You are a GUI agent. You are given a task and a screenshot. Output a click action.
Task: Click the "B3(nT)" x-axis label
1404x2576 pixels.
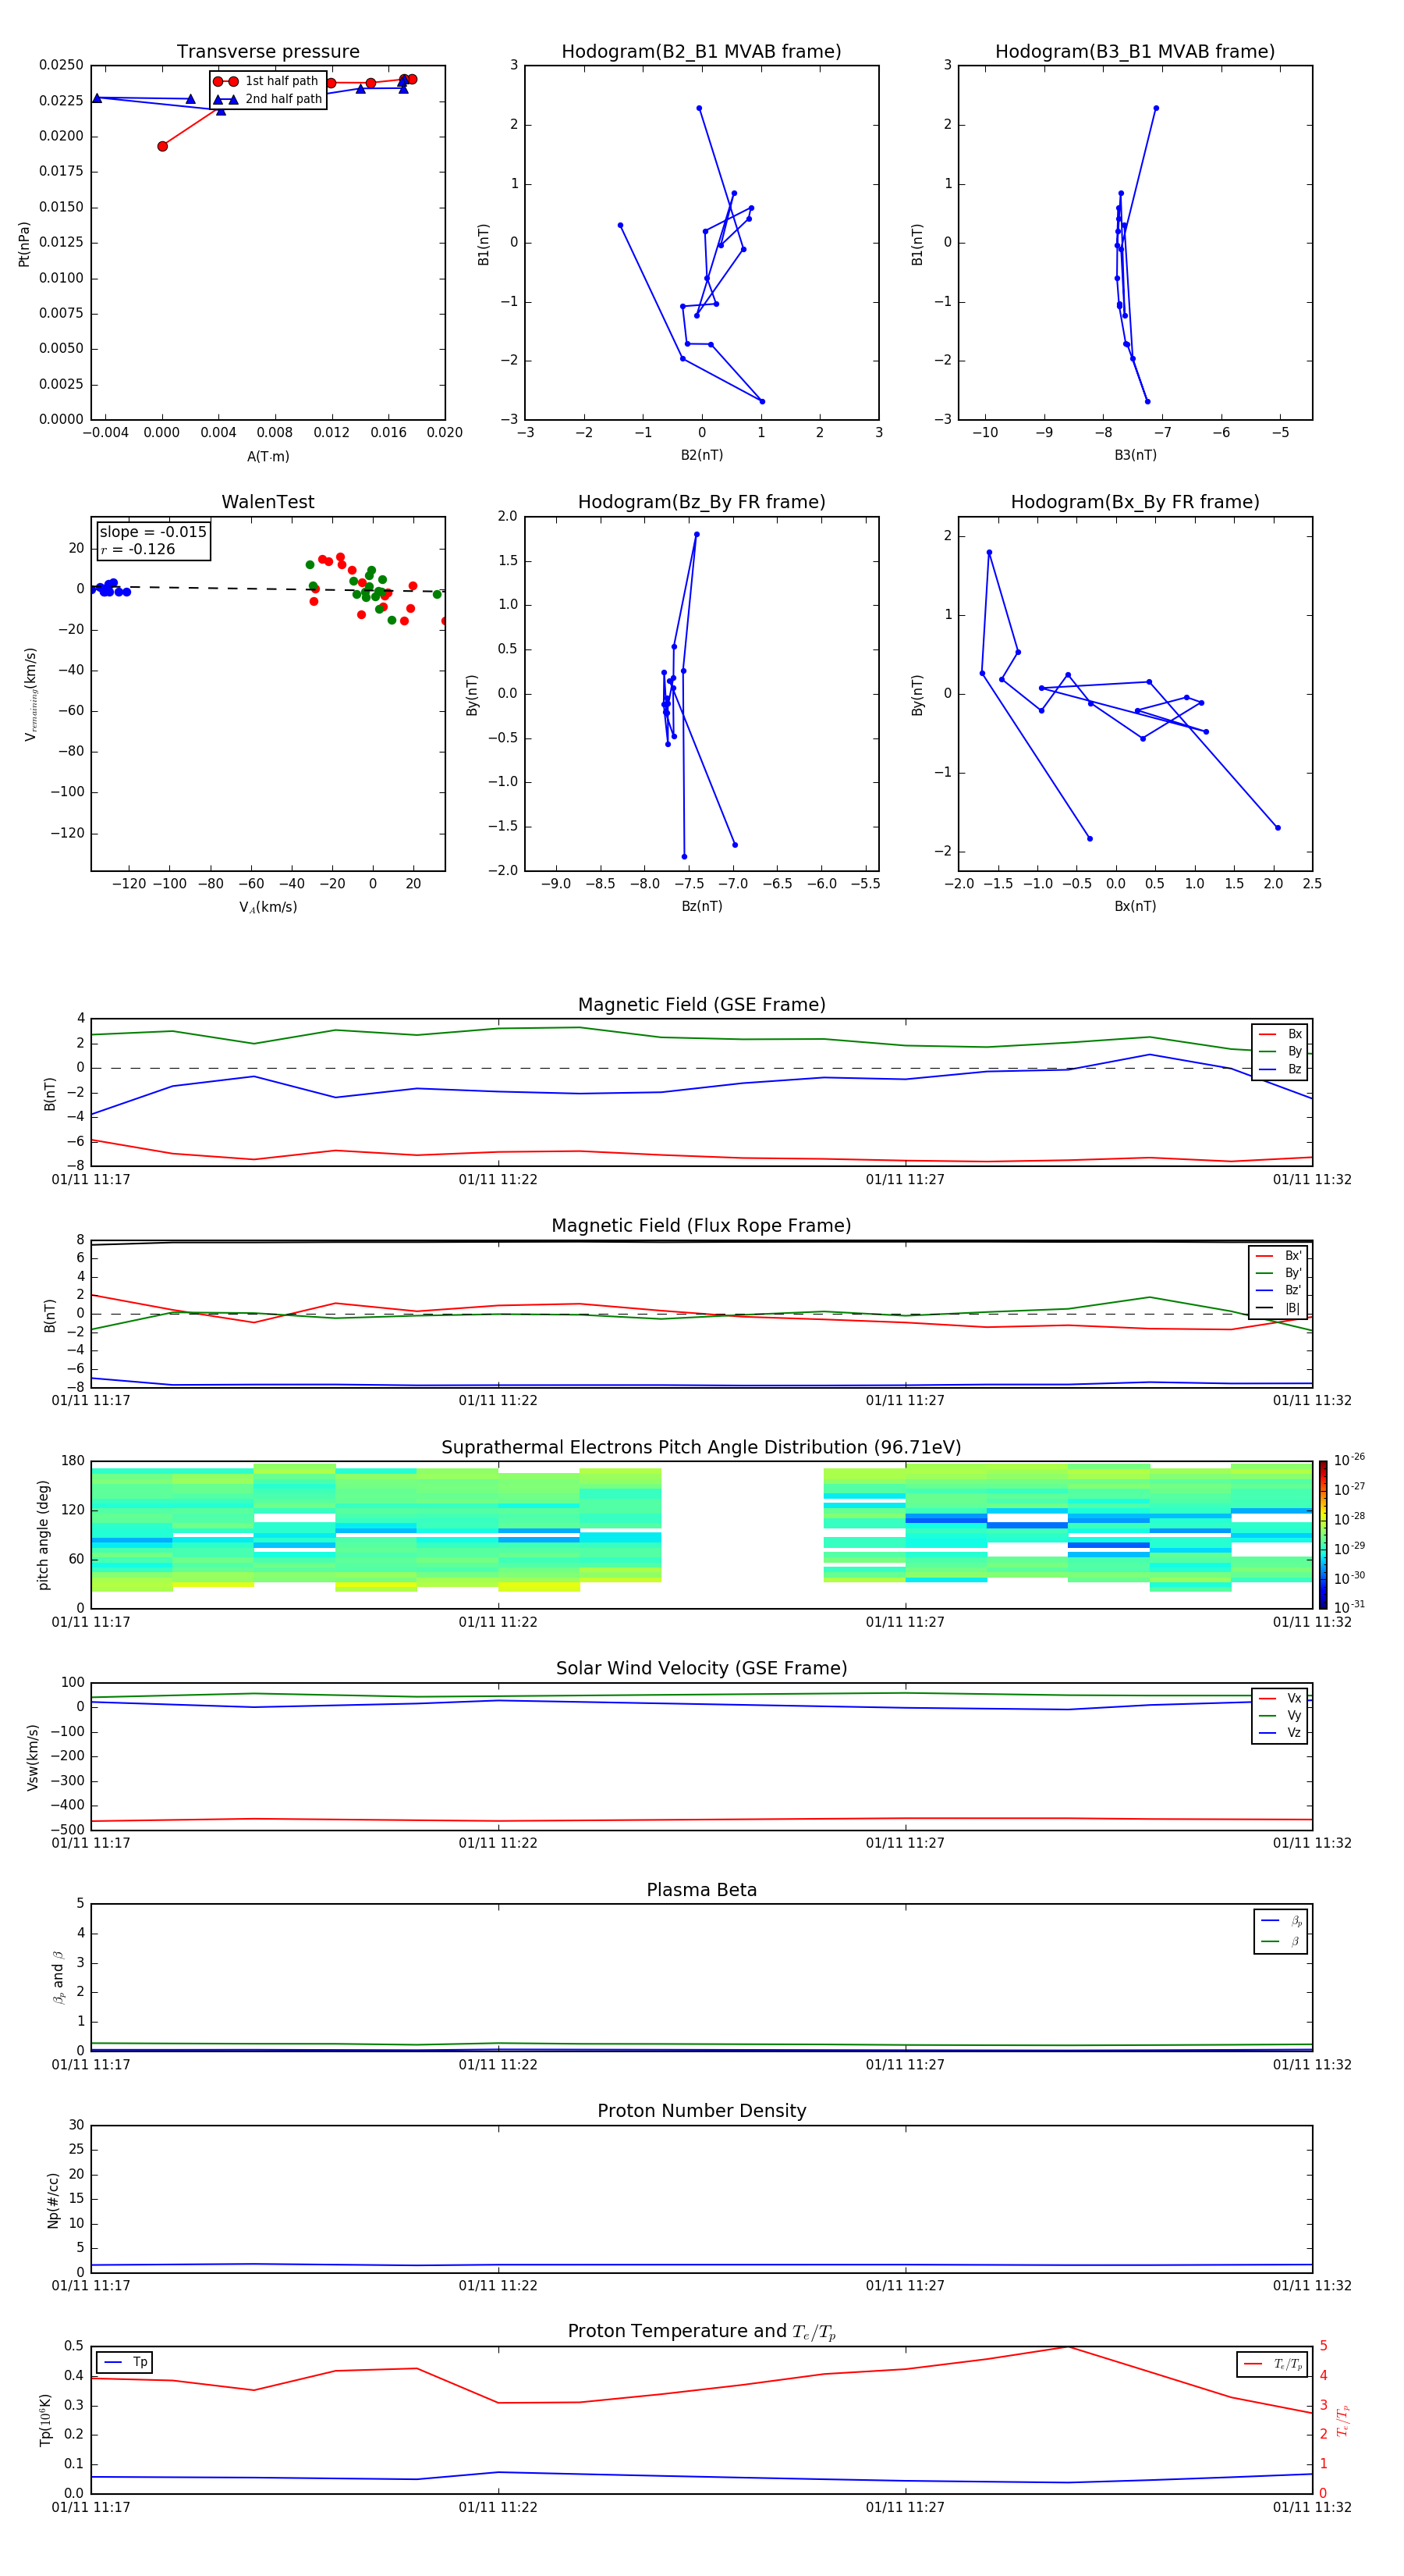point(1135,455)
